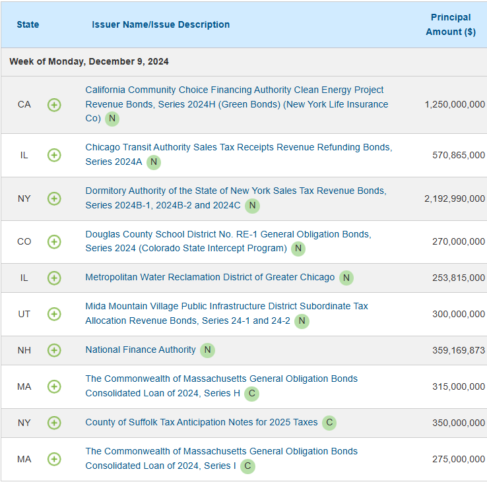
Task: Click the N badge on Mida Mountain row
Action: [302, 321]
